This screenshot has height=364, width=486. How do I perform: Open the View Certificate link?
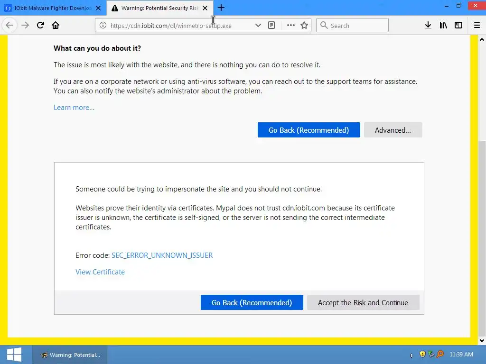[100, 272]
